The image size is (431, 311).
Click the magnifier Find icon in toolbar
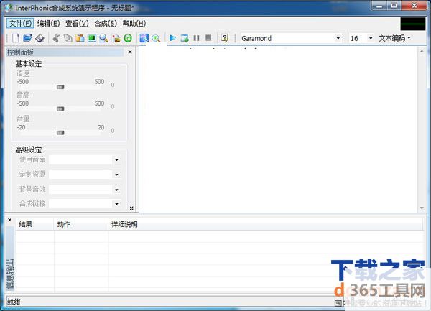pos(104,38)
